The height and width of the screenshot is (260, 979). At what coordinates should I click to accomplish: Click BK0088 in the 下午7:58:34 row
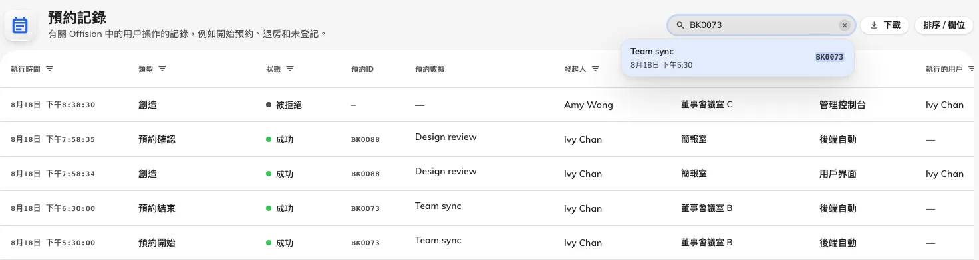tap(365, 174)
